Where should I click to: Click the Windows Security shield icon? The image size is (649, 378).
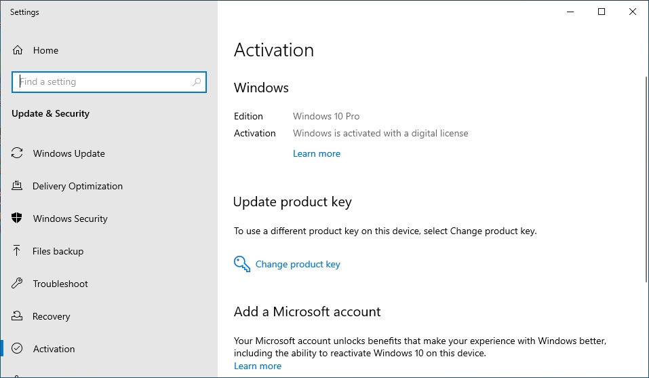tap(18, 219)
